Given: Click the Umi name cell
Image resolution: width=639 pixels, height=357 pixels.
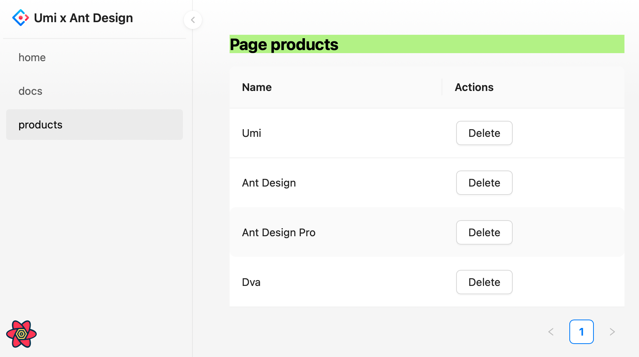Looking at the screenshot, I should [251, 133].
